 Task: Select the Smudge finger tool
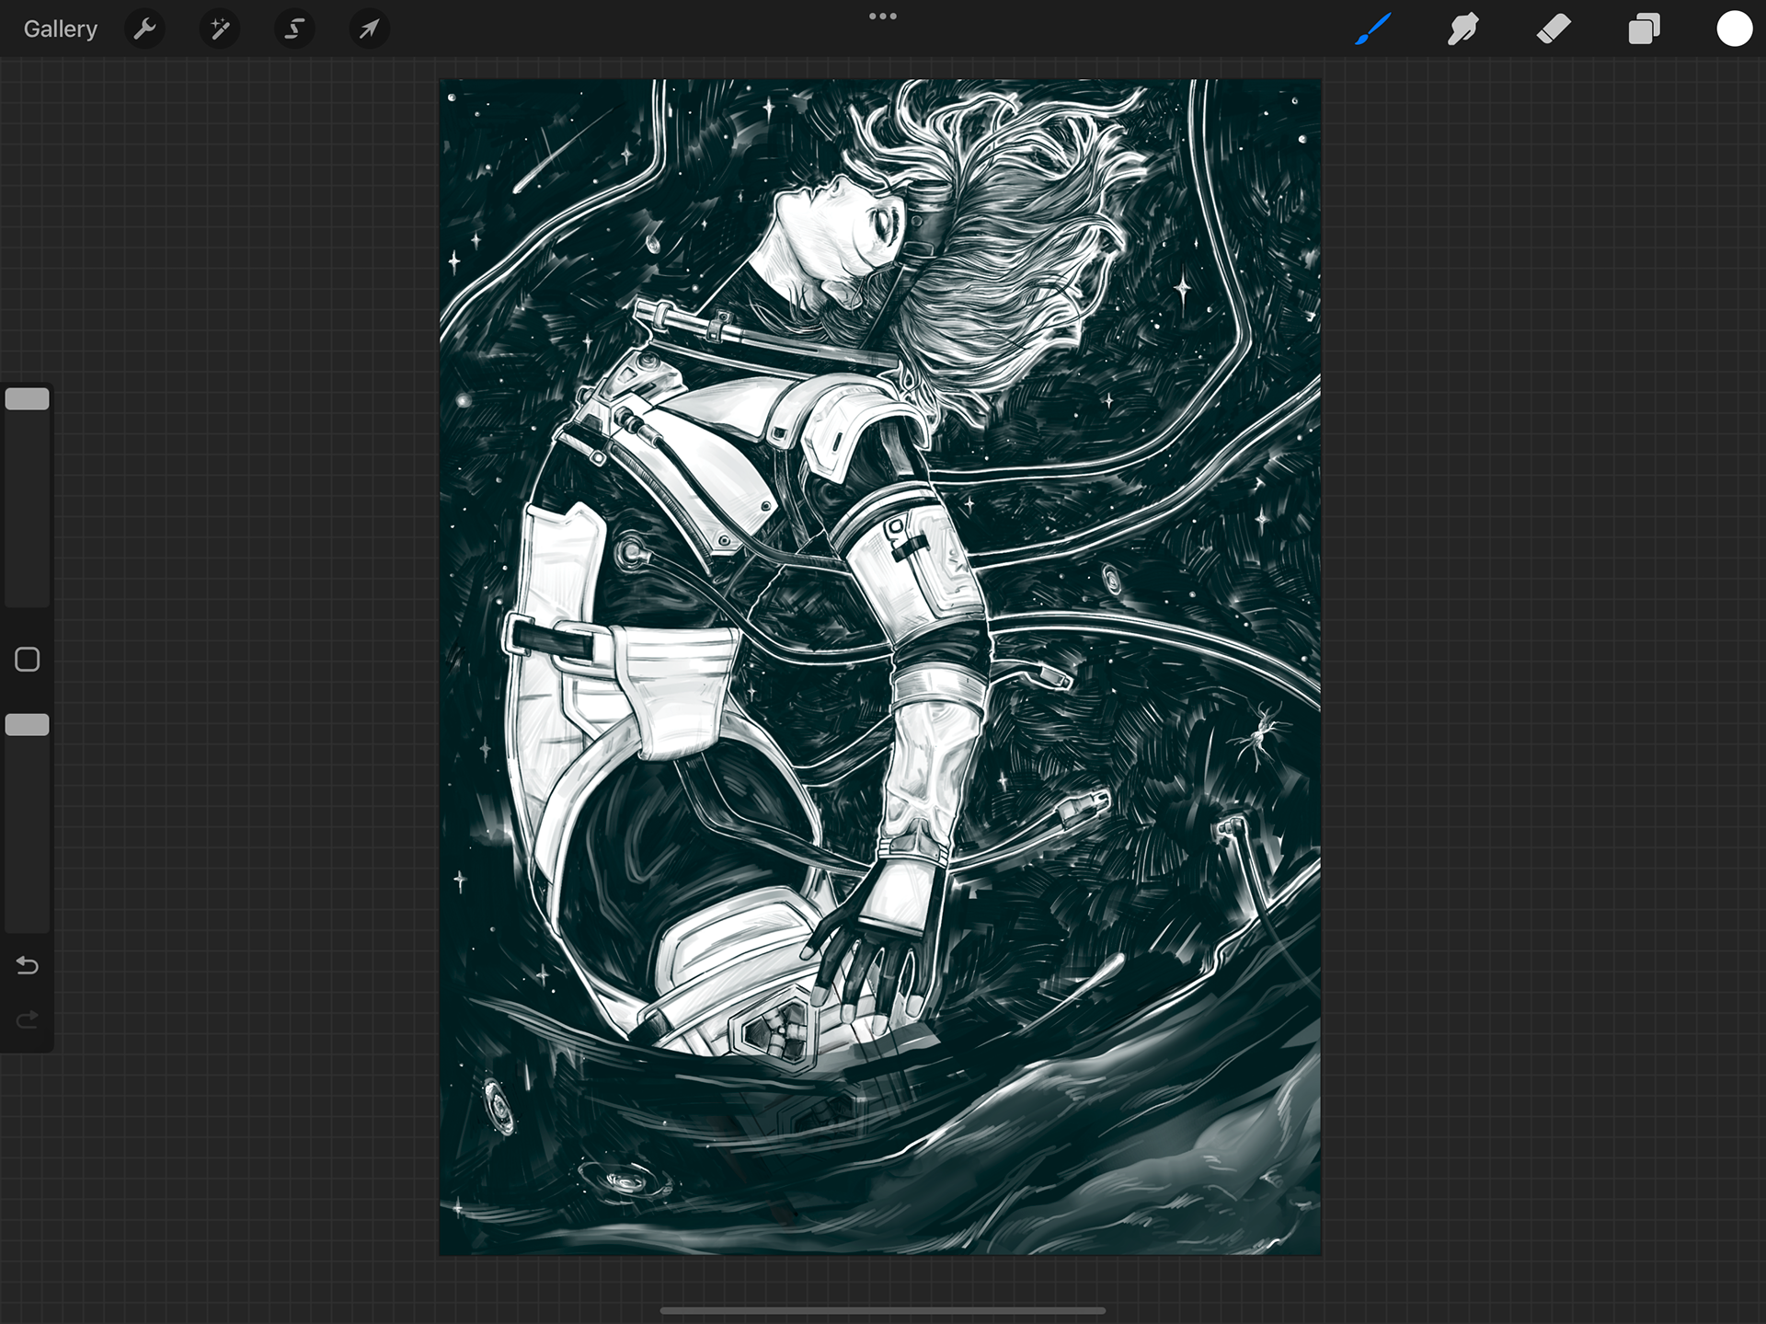1462,29
